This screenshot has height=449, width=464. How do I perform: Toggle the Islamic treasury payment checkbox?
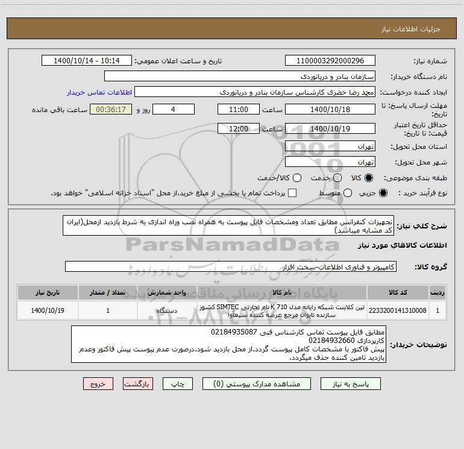point(292,193)
